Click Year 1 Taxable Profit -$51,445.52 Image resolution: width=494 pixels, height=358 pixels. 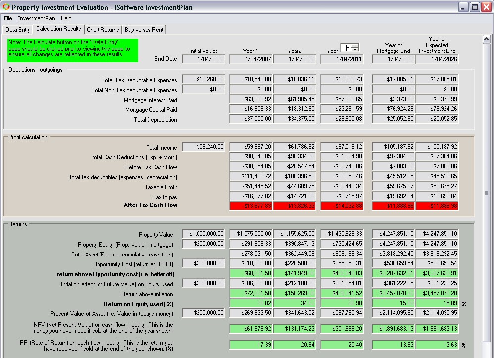coord(251,186)
